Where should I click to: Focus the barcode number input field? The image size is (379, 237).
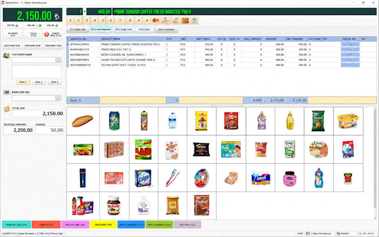tap(33, 98)
